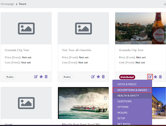The height and width of the screenshot is (126, 166).
Task: Trash the Distributed Granada City Tour
Action: 160,77
